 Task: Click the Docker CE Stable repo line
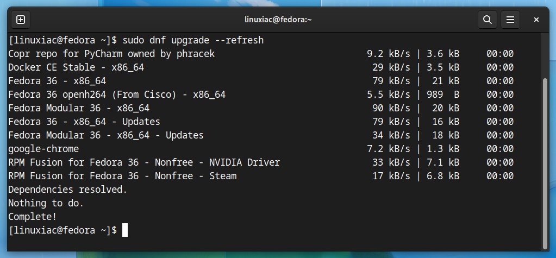(x=261, y=67)
